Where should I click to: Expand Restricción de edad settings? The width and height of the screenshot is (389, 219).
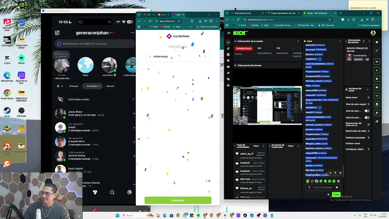coord(368,131)
